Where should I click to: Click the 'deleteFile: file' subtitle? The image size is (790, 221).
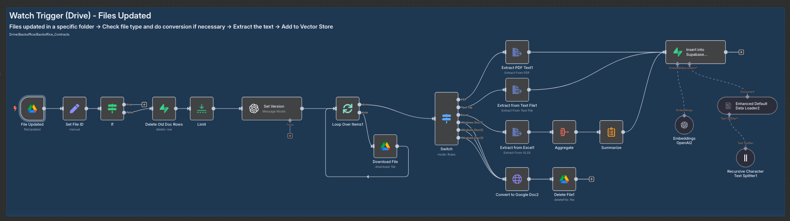coord(564,200)
